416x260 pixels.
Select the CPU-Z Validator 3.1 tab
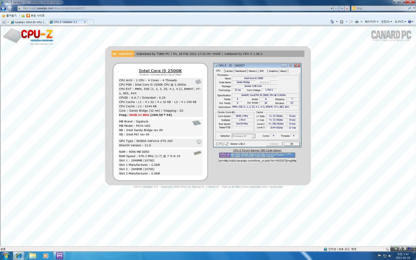tap(66, 22)
